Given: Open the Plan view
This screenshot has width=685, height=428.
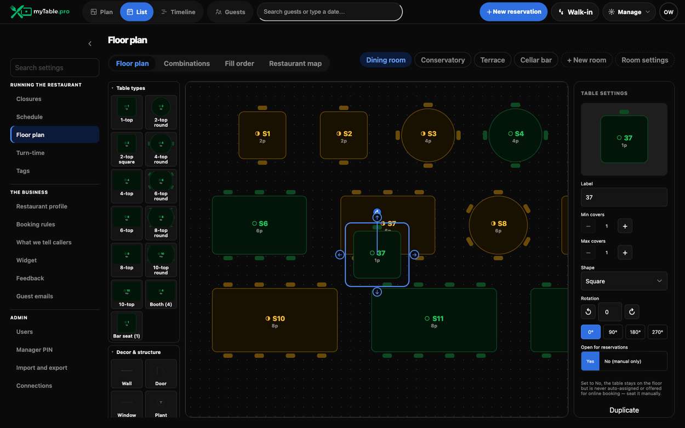Looking at the screenshot, I should coord(101,12).
